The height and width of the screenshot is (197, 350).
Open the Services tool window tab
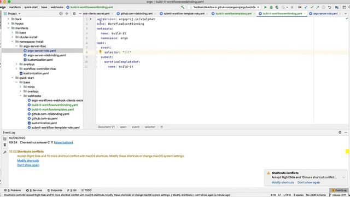[34, 190]
